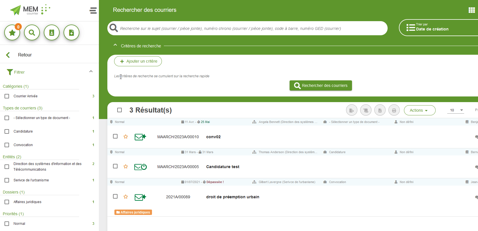Star the conv02 mail as favorite

point(126,137)
